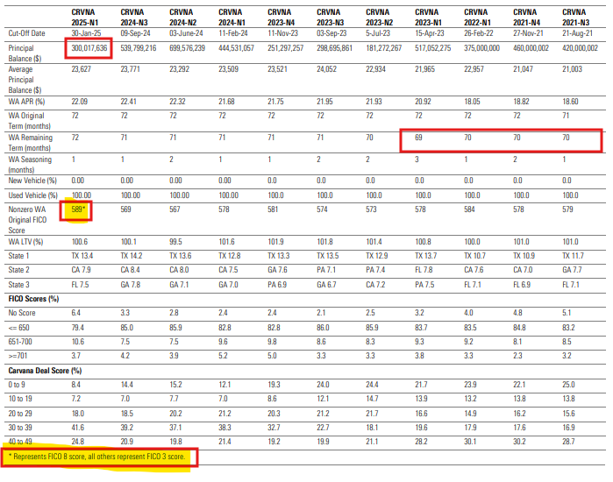
Task: Select No Score value 6.4
Action: click(x=75, y=313)
